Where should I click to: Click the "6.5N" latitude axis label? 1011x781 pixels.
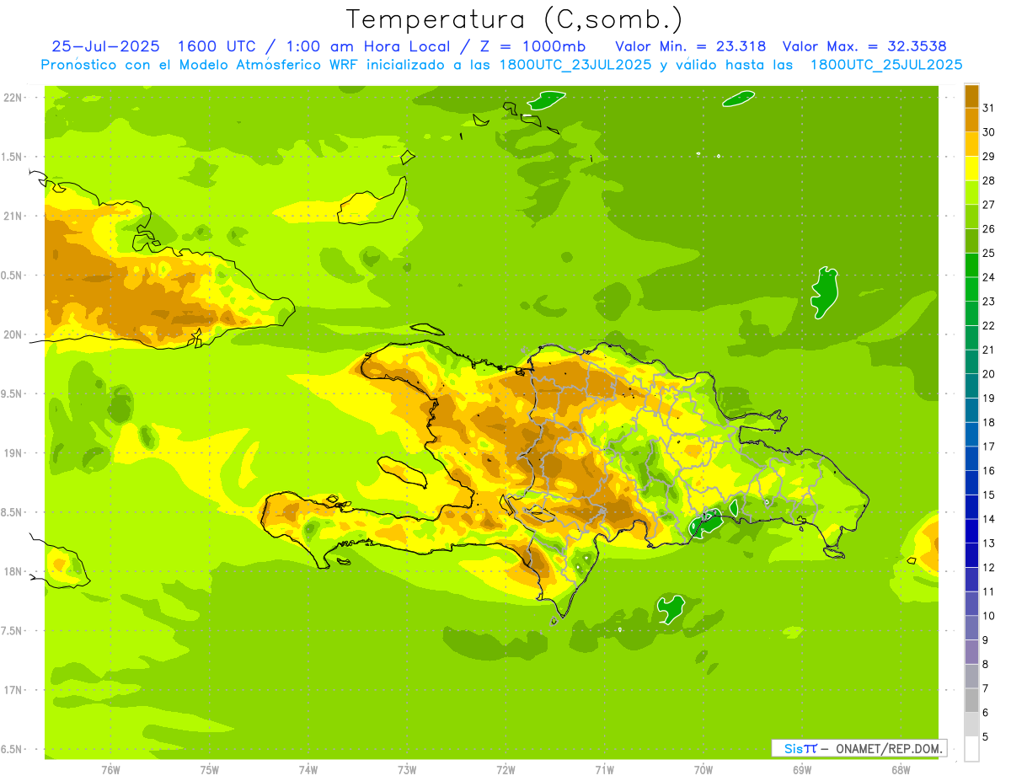(x=13, y=749)
